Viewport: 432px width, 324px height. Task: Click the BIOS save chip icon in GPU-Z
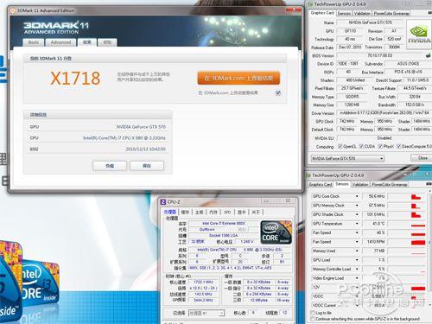(428, 55)
